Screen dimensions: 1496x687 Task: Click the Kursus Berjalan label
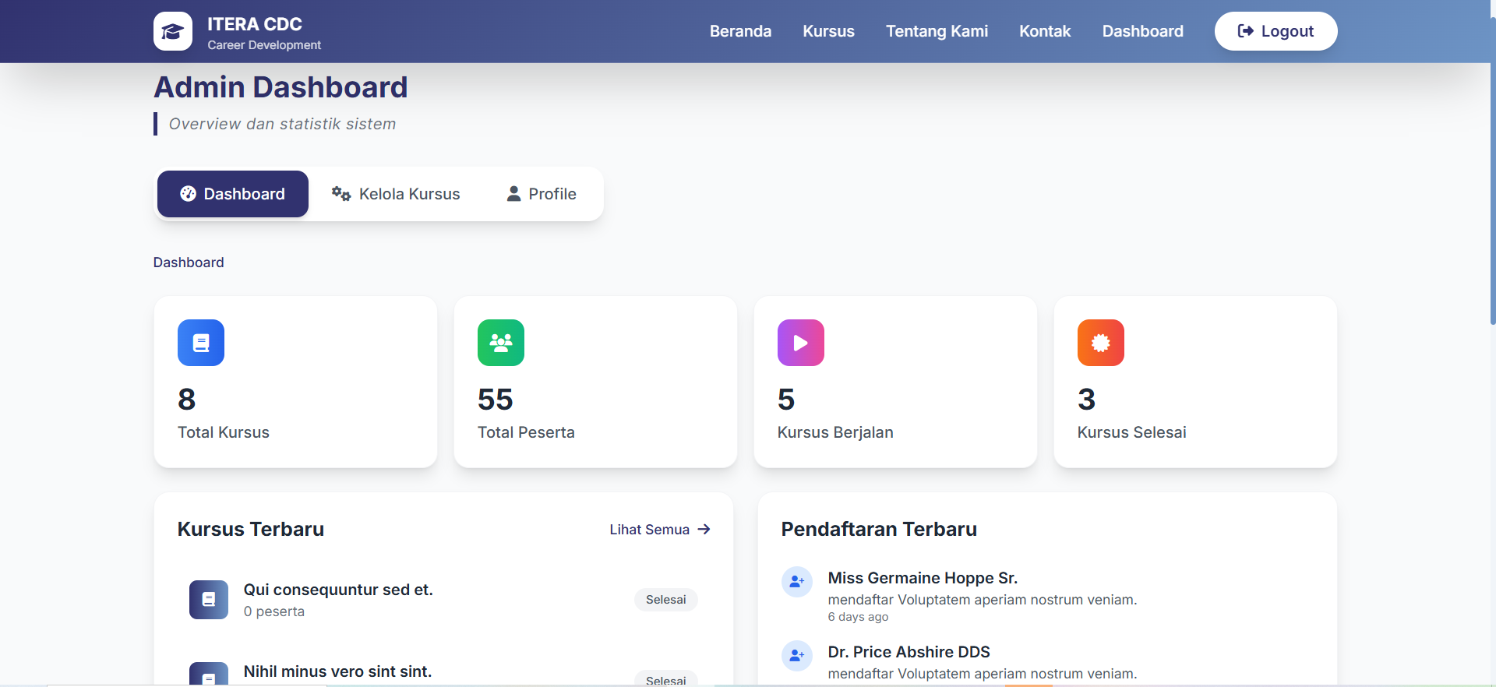(x=835, y=432)
